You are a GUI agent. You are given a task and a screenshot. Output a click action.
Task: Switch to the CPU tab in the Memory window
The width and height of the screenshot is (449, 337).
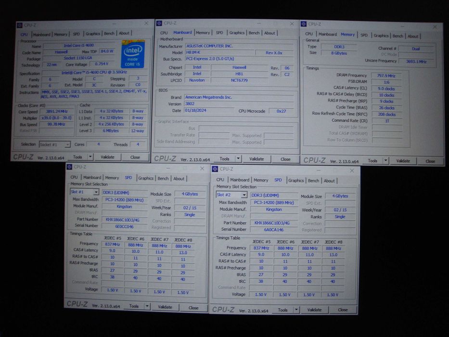click(309, 34)
